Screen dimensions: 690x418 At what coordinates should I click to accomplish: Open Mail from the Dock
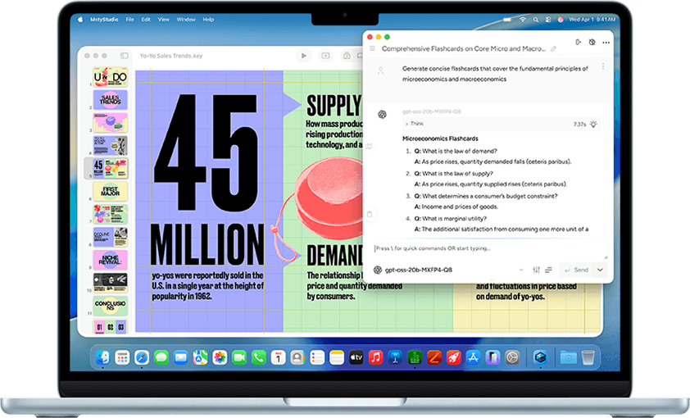180,357
